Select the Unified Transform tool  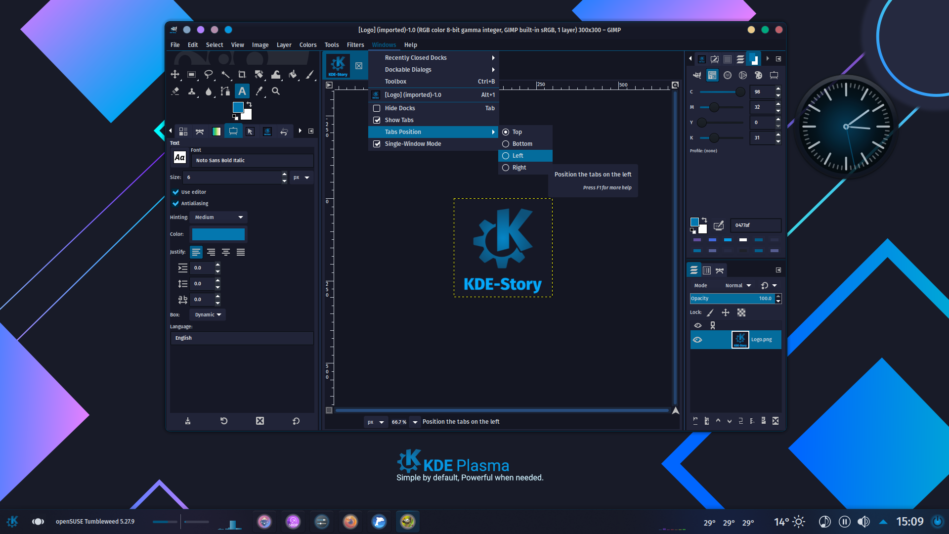click(259, 74)
